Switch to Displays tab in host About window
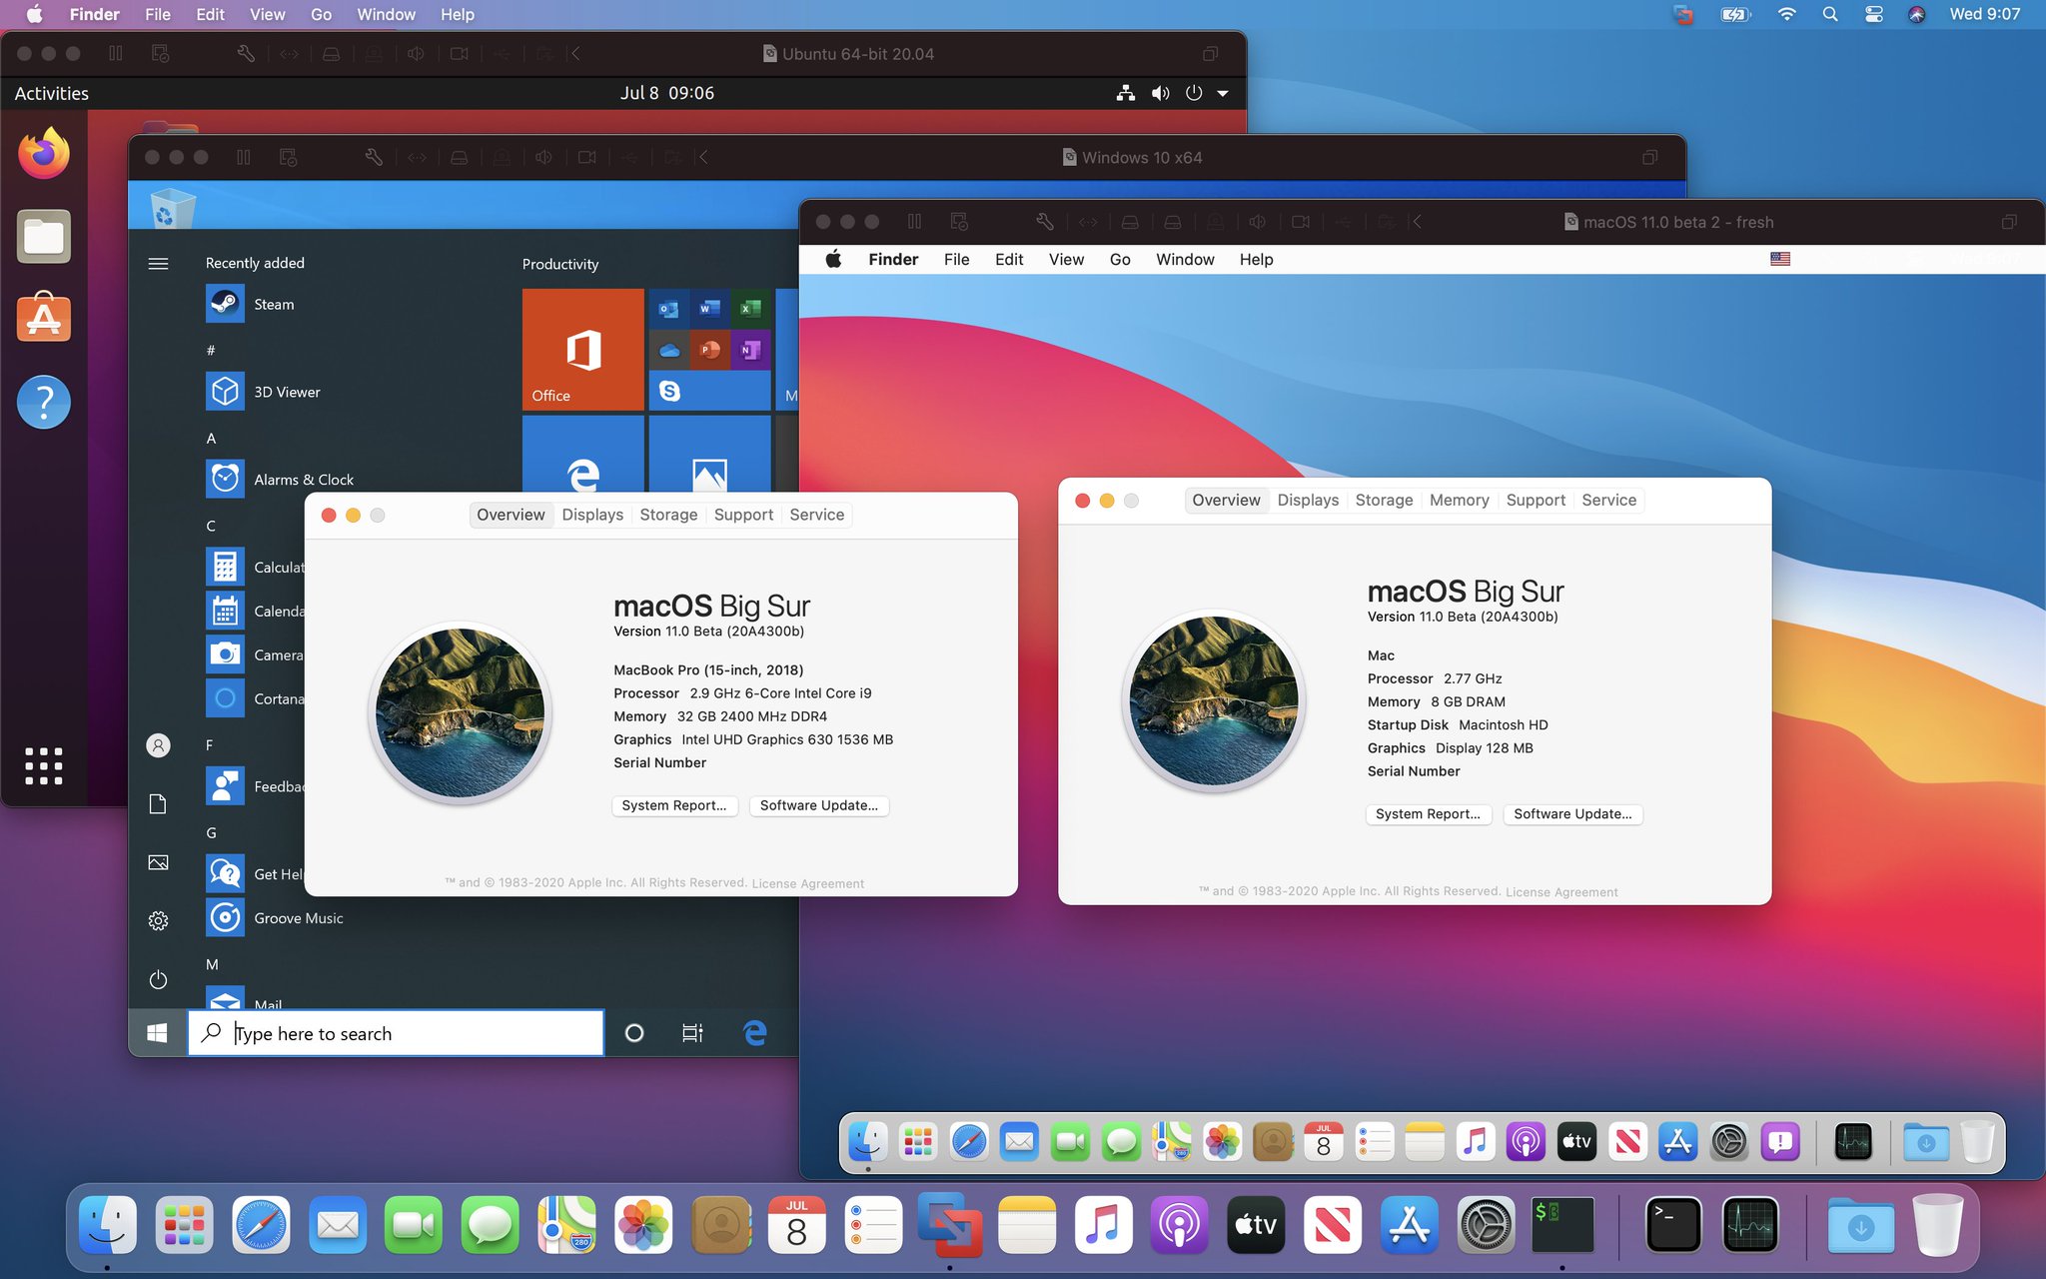The height and width of the screenshot is (1279, 2046). 592,515
